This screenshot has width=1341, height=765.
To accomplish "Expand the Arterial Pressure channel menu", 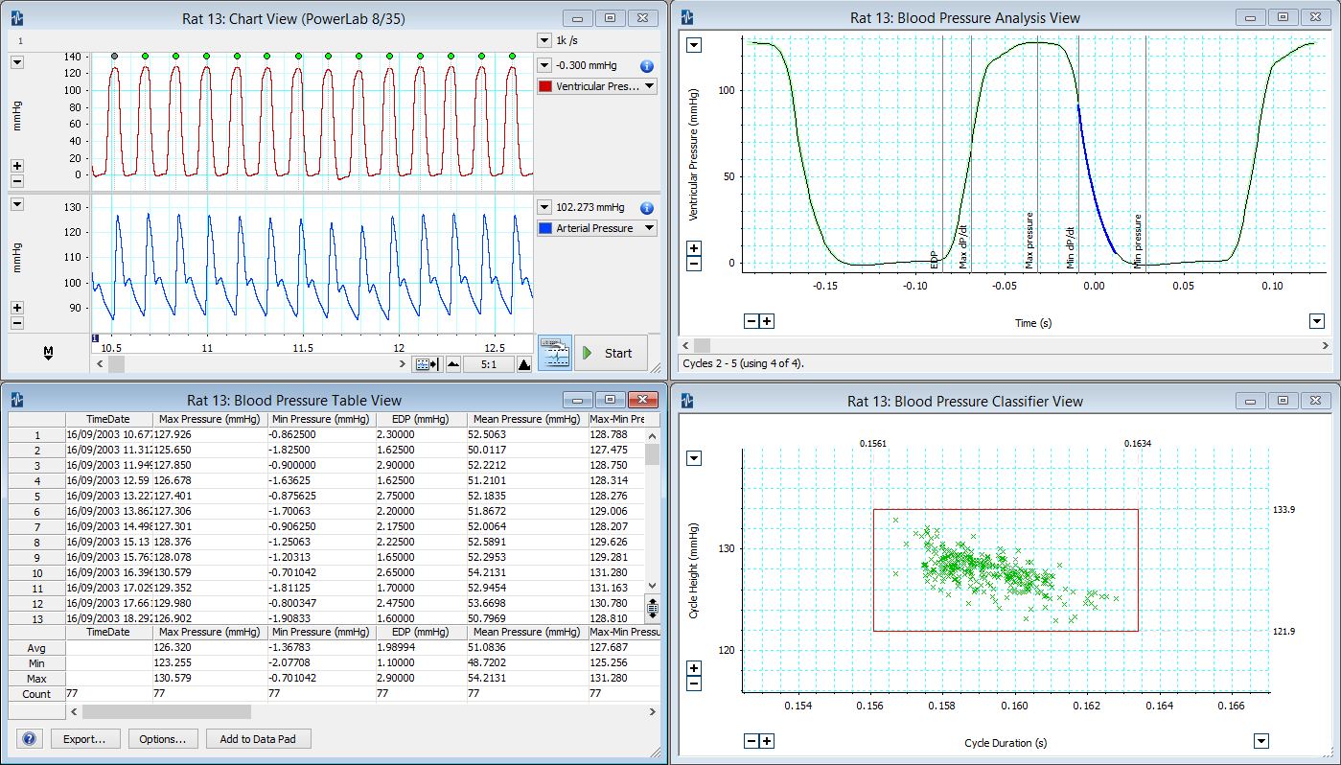I will click(650, 228).
